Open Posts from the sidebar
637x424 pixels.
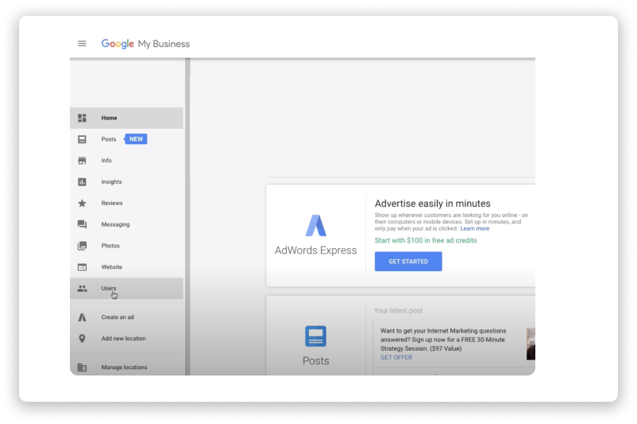(x=126, y=139)
